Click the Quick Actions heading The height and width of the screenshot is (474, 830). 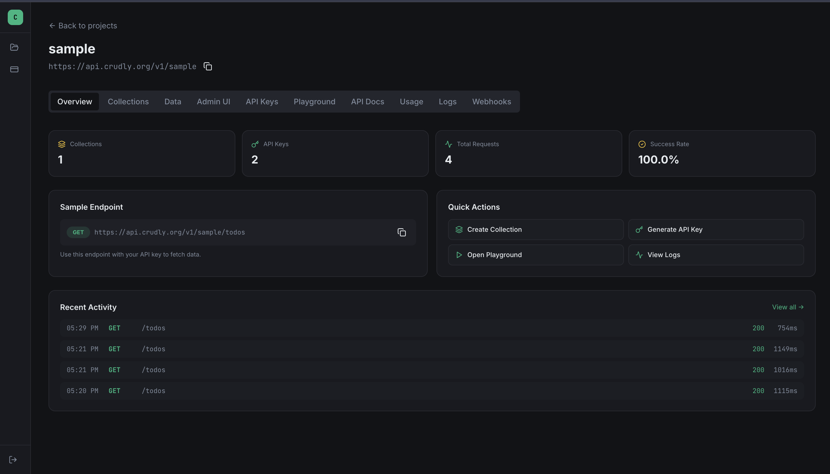click(x=474, y=207)
